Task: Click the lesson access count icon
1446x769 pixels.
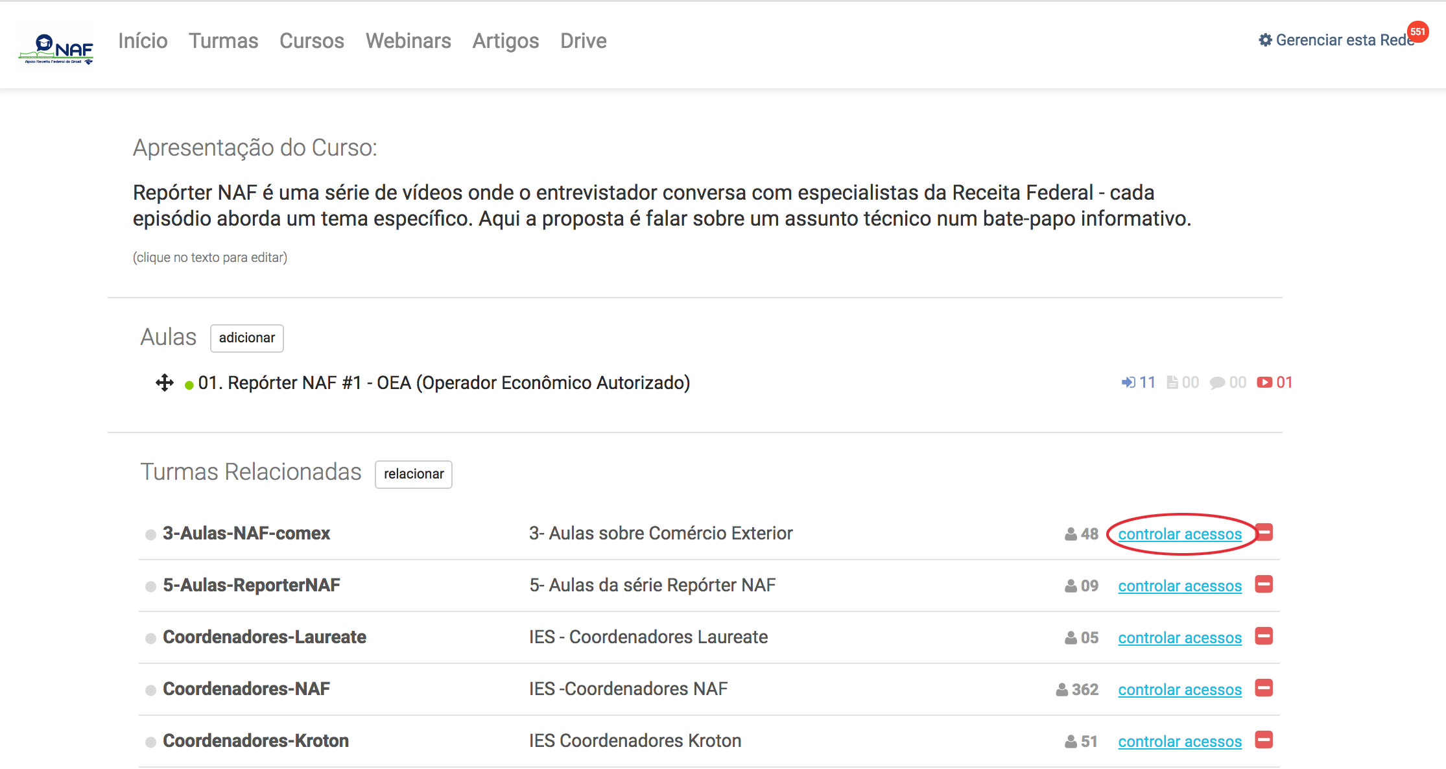Action: 1128,383
